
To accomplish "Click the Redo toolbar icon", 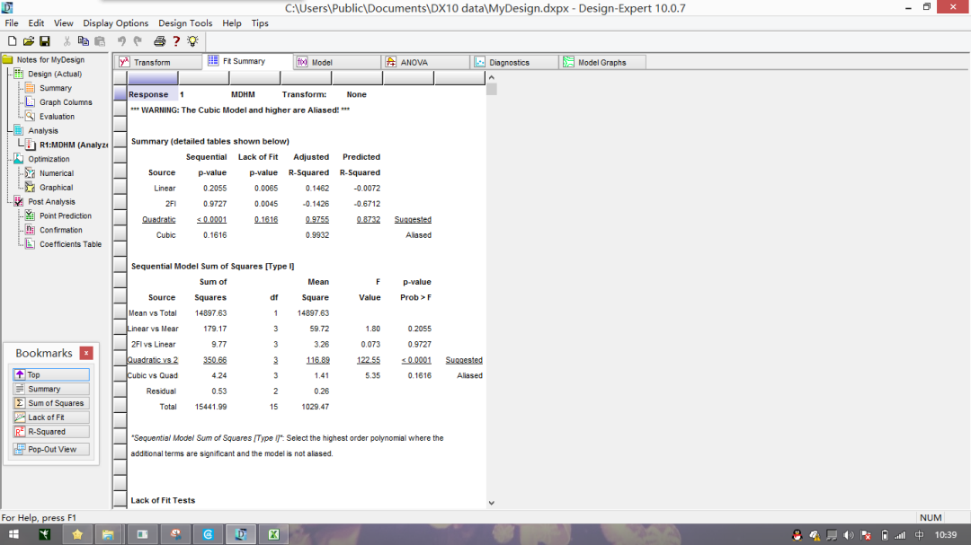I will click(x=138, y=40).
